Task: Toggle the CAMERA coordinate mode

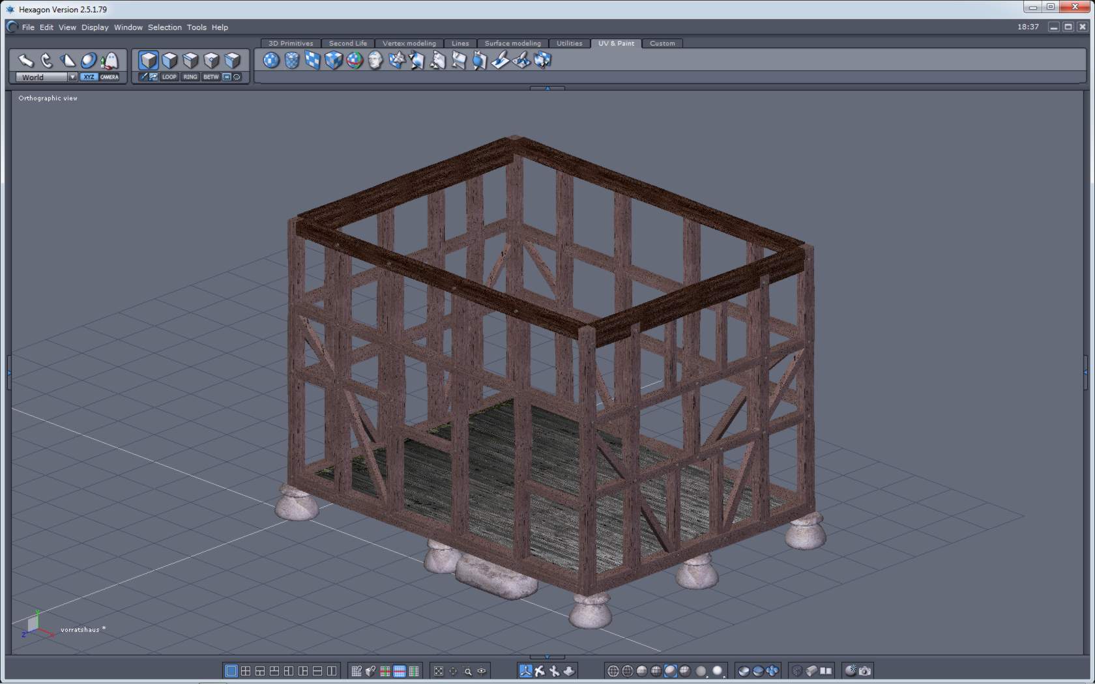Action: click(109, 77)
